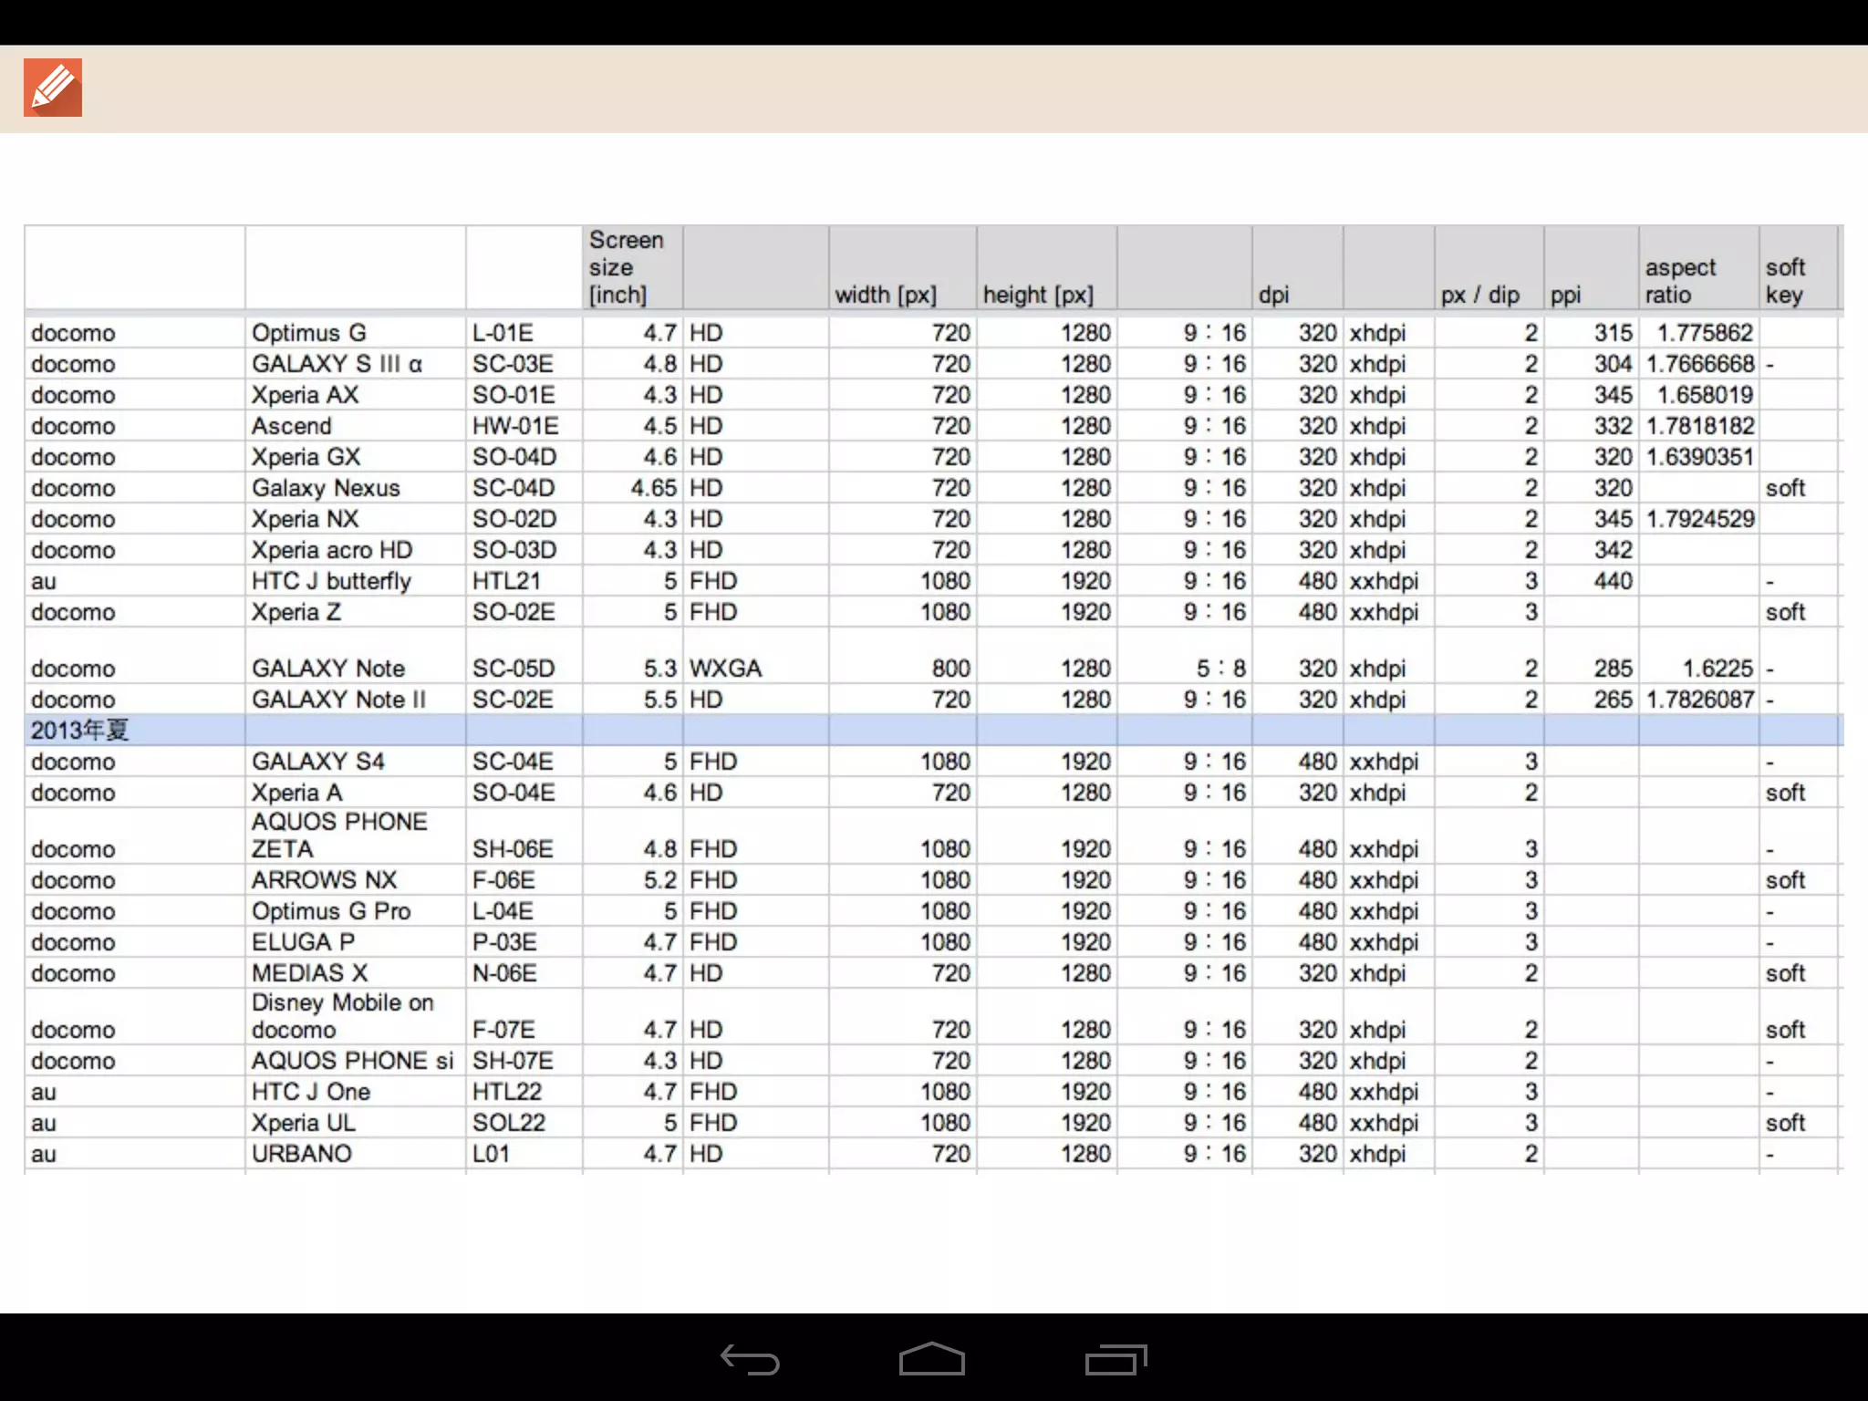Select the aspect ratio column header

point(1680,281)
